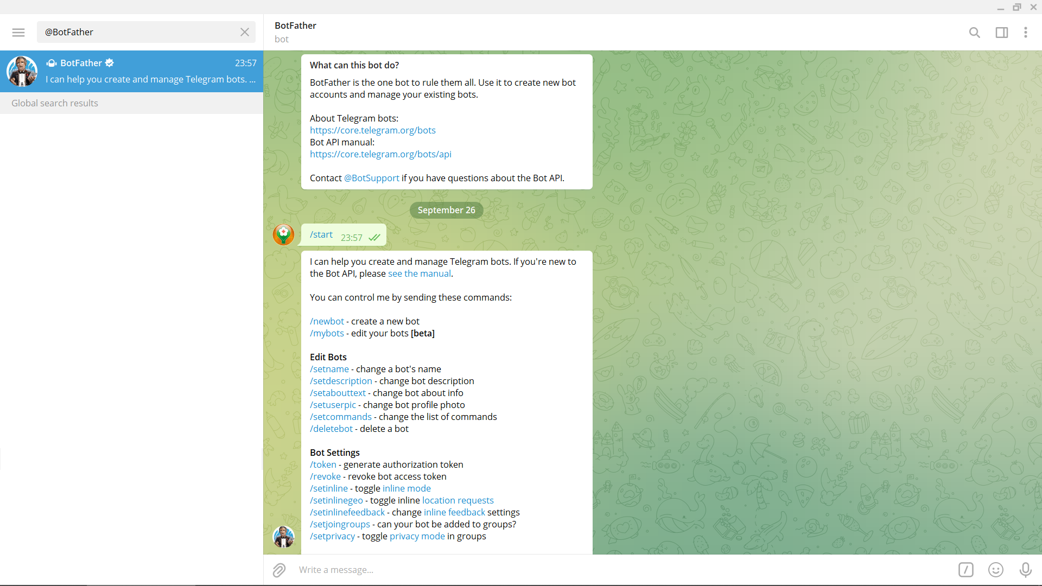Viewport: 1042px width, 586px height.
Task: Attach a file with paperclip icon
Action: (279, 570)
